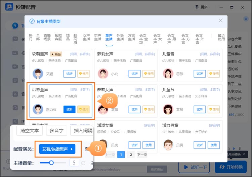Click 下一页 pagination link

click(x=142, y=155)
